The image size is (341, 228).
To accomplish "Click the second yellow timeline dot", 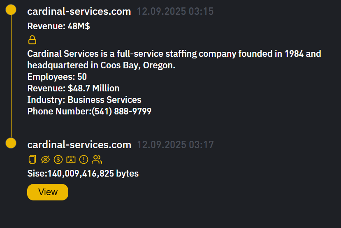I will [11, 143].
